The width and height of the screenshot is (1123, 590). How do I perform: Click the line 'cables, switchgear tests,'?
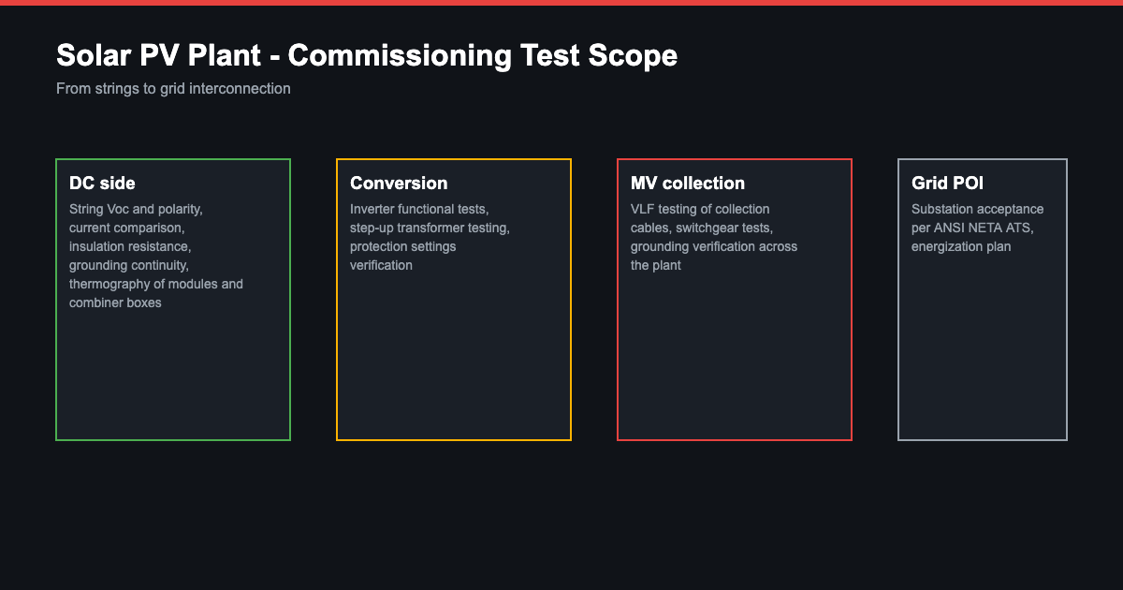click(702, 228)
